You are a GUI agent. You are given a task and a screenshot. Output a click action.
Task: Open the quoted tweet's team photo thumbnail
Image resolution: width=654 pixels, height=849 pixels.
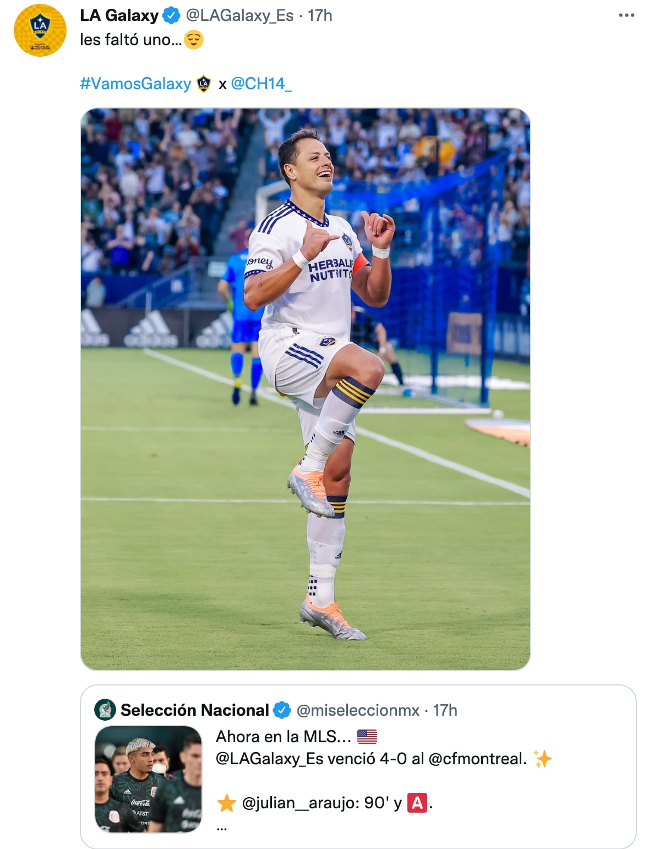pos(148,779)
